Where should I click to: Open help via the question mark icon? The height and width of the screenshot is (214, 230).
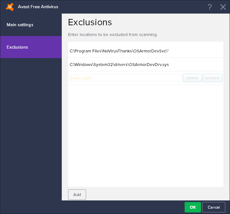pos(210,7)
